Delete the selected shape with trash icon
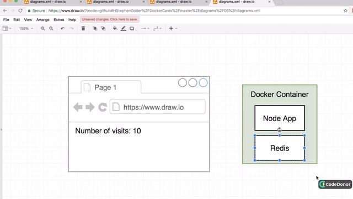This screenshot has width=353, height=199. coord(83,28)
